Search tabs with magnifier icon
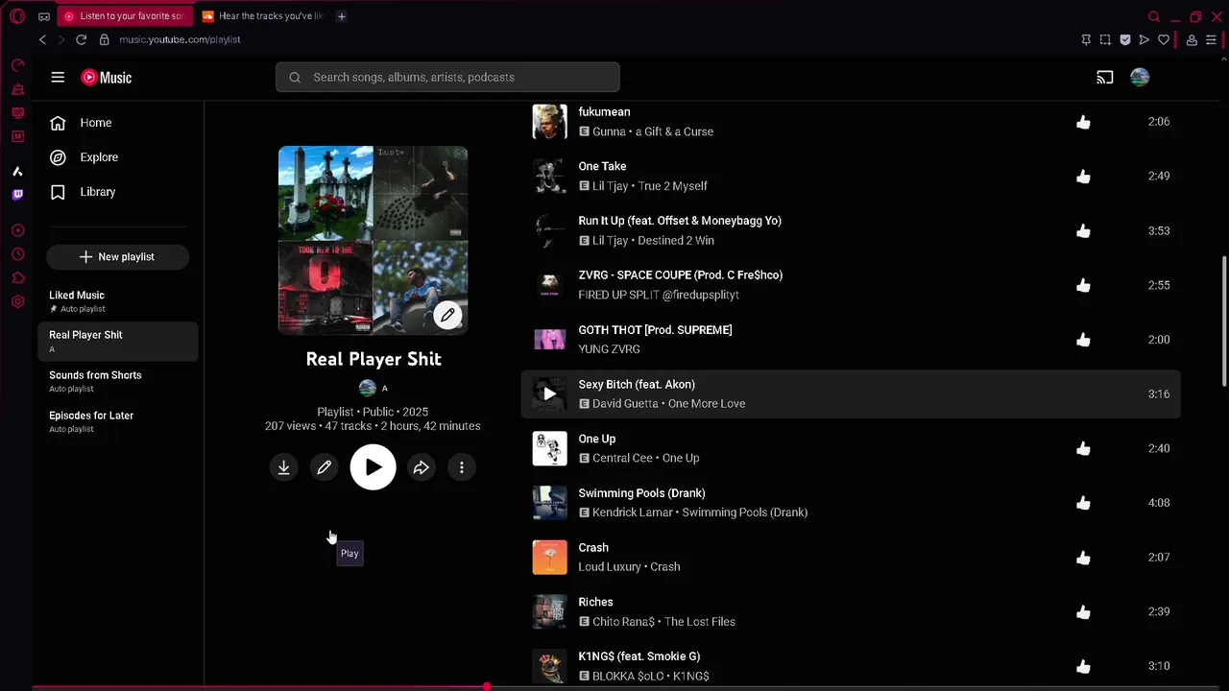This screenshot has width=1229, height=691. click(x=1154, y=16)
